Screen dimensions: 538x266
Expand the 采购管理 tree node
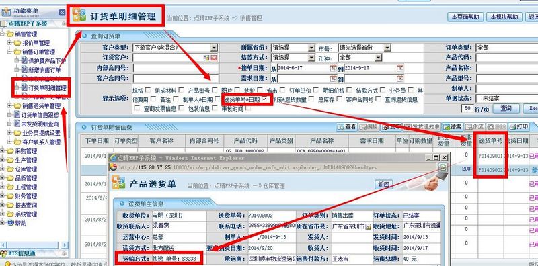point(3,151)
